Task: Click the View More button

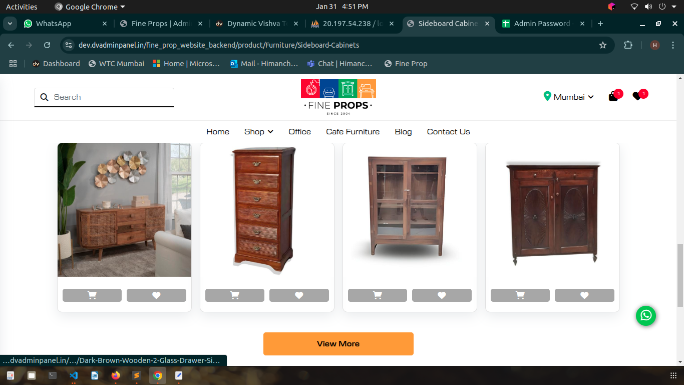Action: pyautogui.click(x=338, y=344)
